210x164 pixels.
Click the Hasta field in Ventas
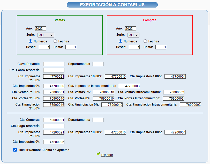(x=71, y=47)
